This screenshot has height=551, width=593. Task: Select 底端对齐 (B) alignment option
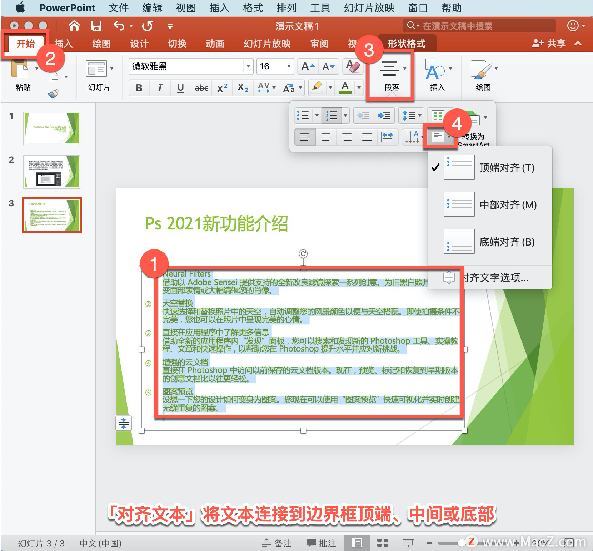pyautogui.click(x=490, y=242)
